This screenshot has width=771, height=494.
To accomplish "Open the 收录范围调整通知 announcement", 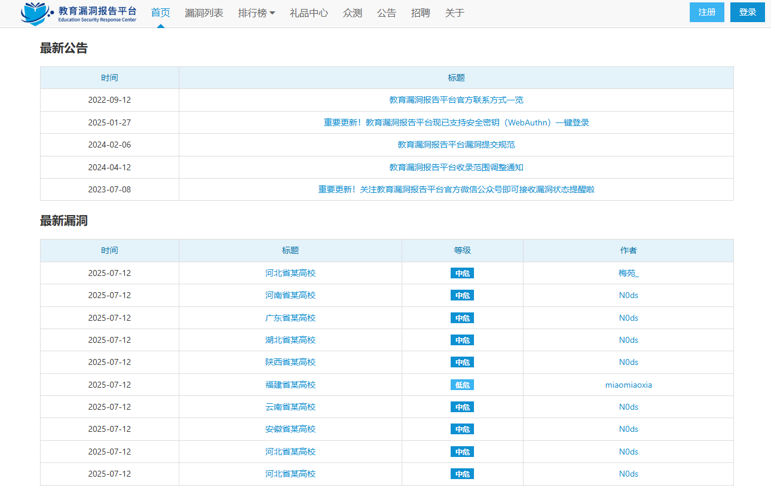I will click(456, 167).
